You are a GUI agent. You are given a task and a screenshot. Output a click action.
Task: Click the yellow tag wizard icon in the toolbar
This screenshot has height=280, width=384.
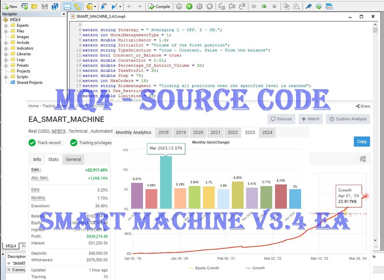(89, 6)
